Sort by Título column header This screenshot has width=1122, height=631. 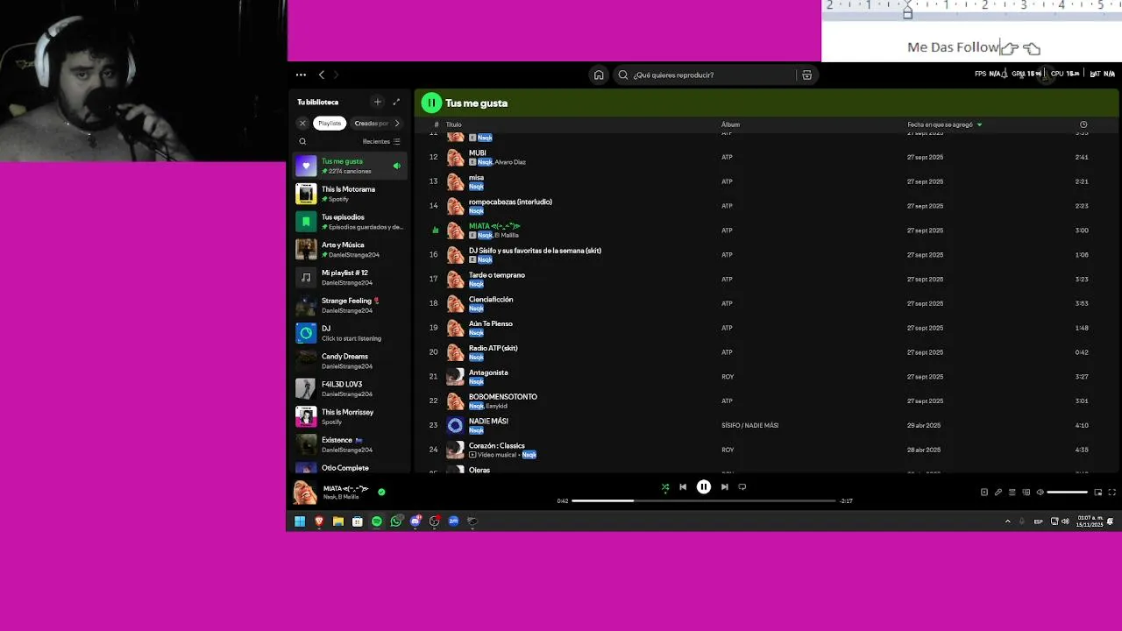(x=453, y=124)
